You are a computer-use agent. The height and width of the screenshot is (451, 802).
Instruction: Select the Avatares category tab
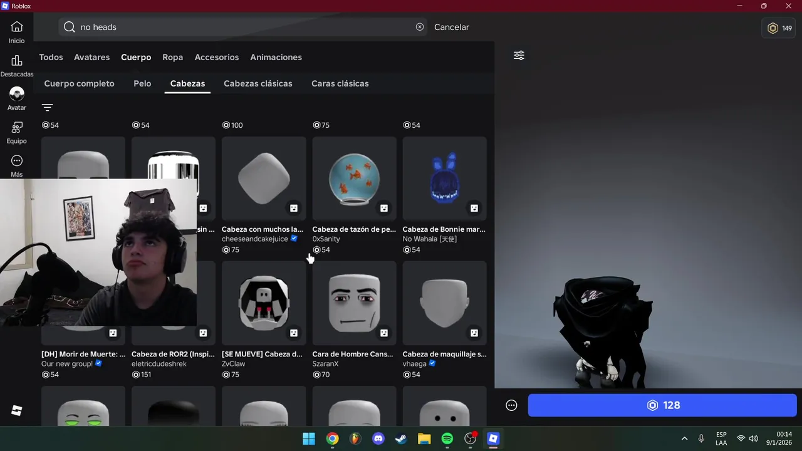pyautogui.click(x=91, y=57)
